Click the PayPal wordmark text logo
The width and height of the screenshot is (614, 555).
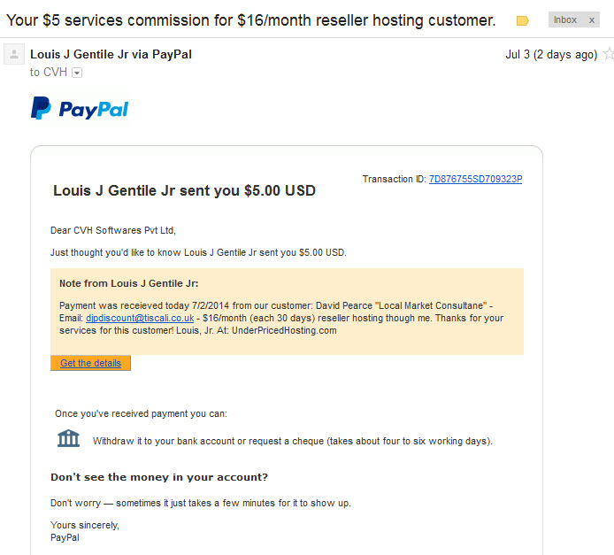click(94, 110)
